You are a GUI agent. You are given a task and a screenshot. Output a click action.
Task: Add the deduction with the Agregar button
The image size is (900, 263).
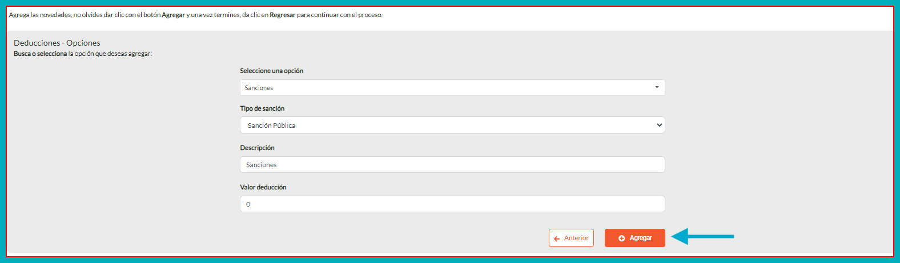(635, 238)
